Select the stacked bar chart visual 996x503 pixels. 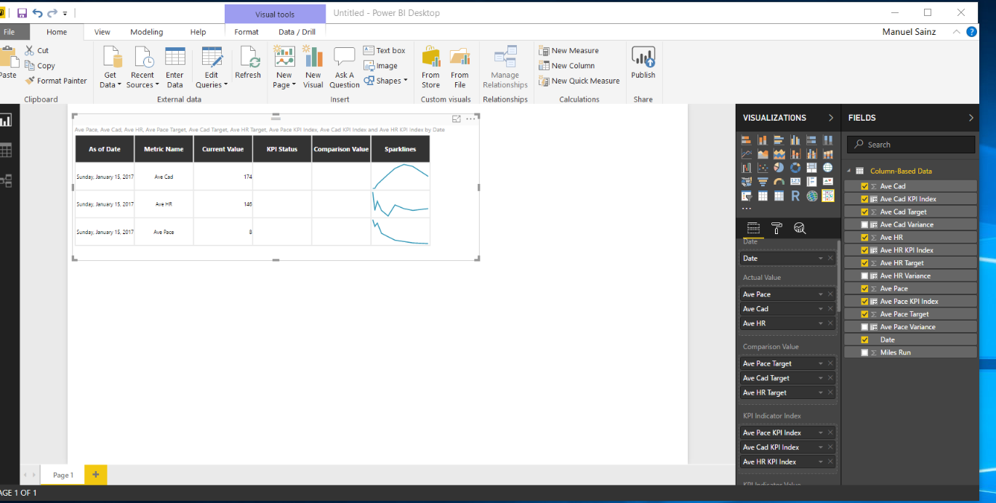pos(746,140)
